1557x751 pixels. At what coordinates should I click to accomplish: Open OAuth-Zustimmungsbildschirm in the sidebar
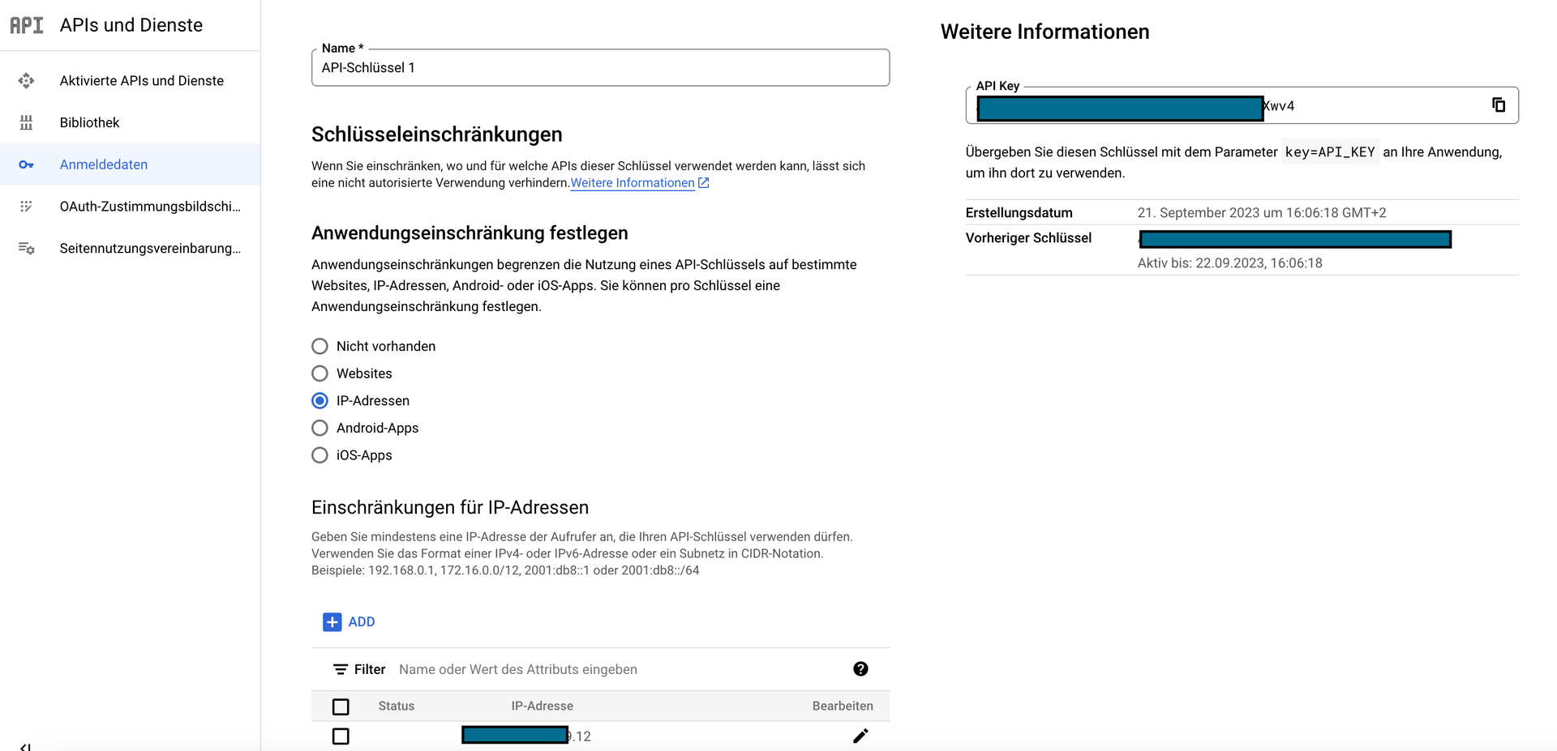150,207
